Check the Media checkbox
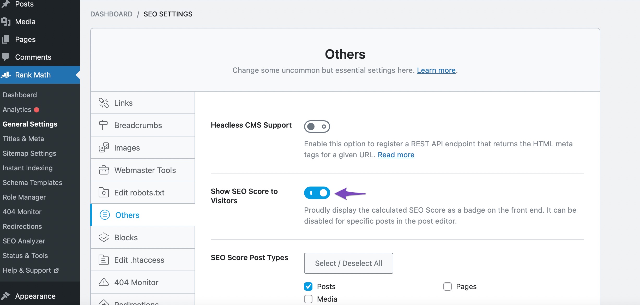Viewport: 640px width, 305px height. click(x=308, y=299)
